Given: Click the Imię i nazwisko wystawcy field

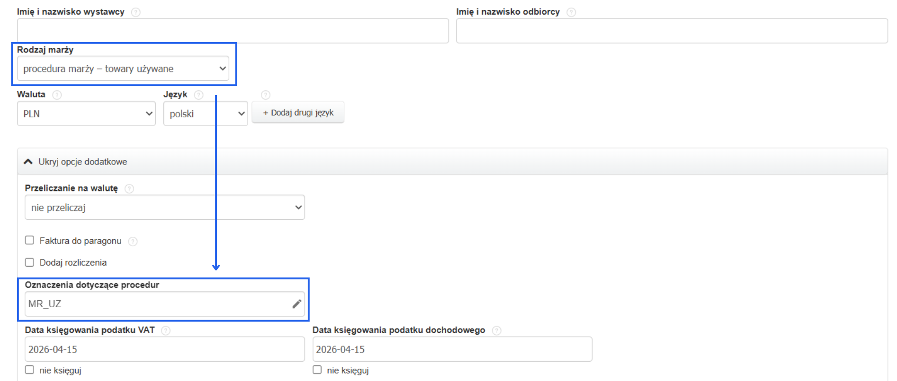Looking at the screenshot, I should tap(233, 31).
